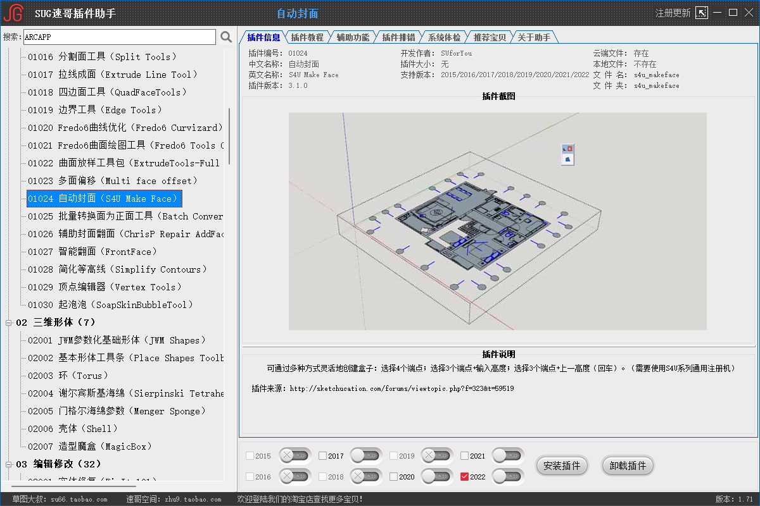760x506 pixels.
Task: Open 01020 Fredo6曲线优化 (Fredo6 Curvizard)
Action: click(x=125, y=128)
